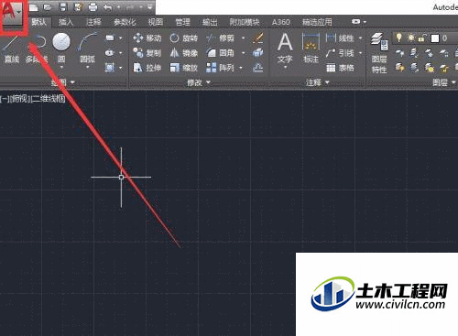Open Undo history dropdown arrow
The image size is (458, 336).
click(x=118, y=7)
